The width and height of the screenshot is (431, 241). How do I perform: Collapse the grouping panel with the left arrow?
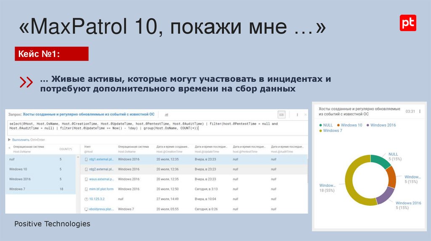(9, 148)
